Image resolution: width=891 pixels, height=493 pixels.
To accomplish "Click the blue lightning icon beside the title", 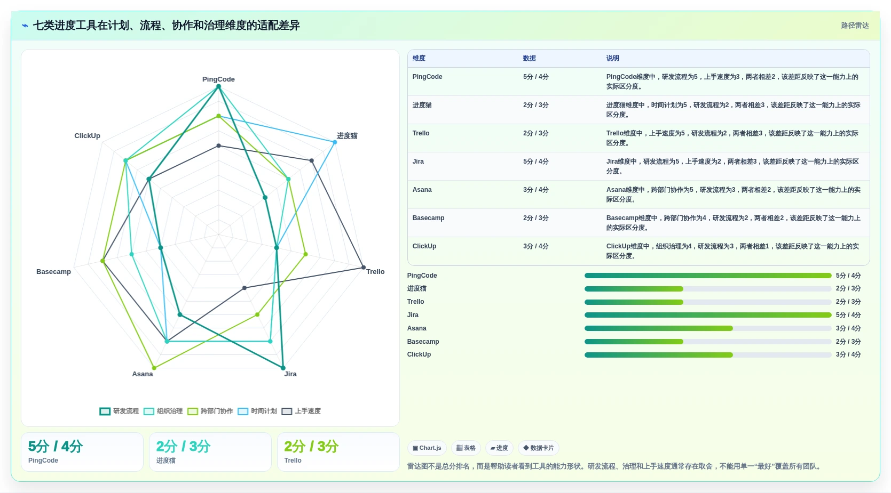I will pos(25,26).
